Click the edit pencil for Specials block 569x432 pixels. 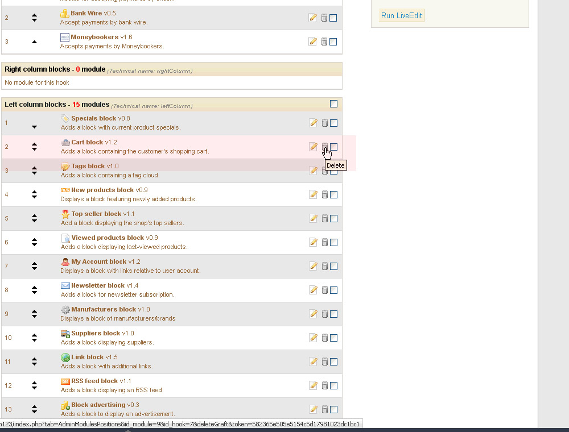coord(313,123)
